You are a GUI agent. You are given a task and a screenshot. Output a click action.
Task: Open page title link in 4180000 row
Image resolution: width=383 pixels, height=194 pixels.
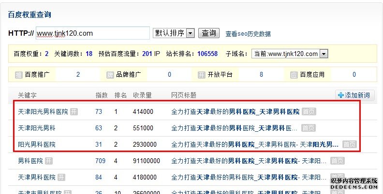tap(249, 177)
